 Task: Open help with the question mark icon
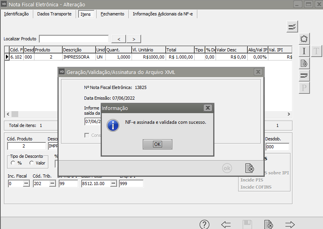205,224
